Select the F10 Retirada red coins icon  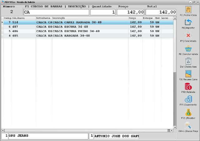188,87
